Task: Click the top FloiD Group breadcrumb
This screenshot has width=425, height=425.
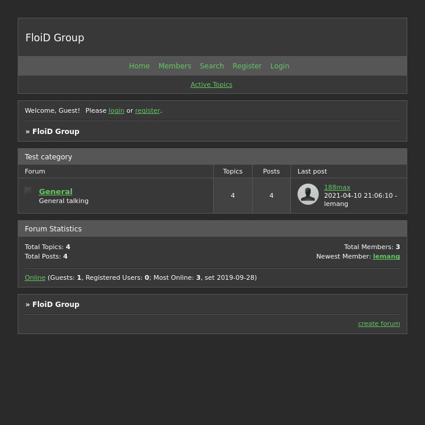Action: click(55, 132)
